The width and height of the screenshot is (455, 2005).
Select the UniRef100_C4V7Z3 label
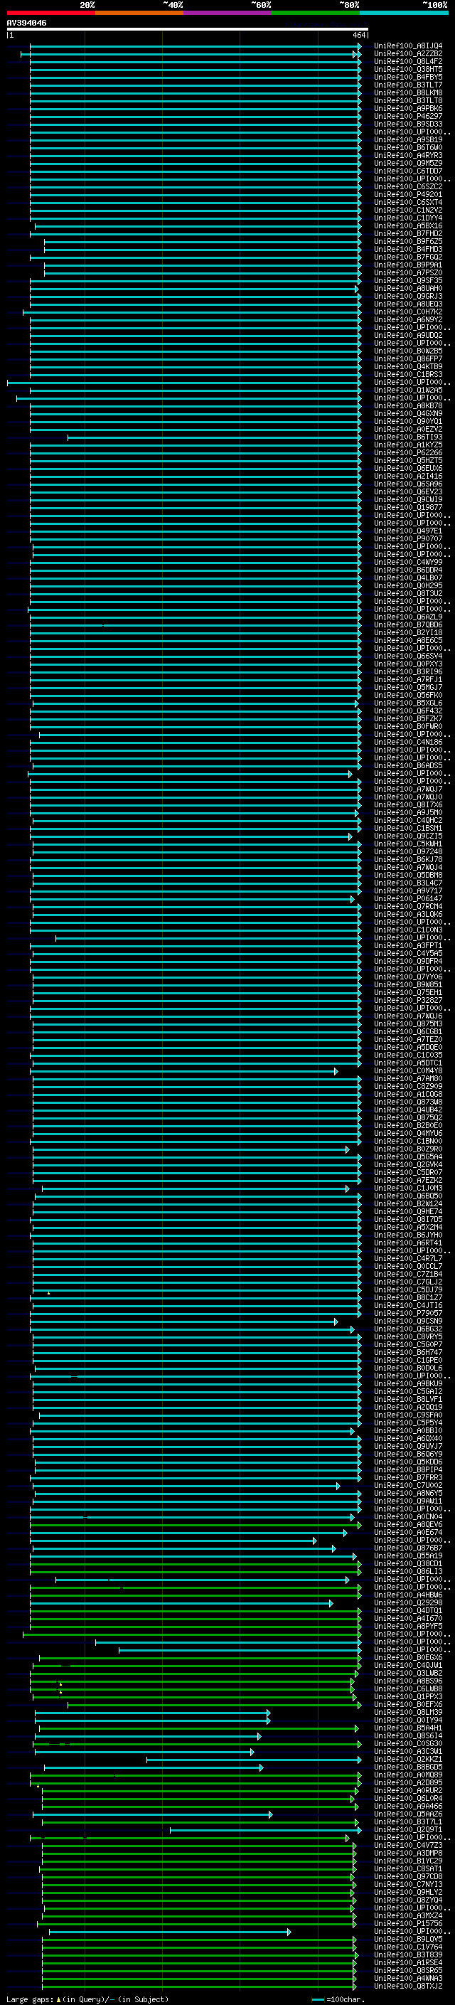coord(407,1846)
